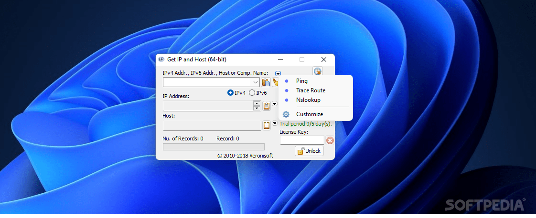Click the 'Trial period 0/5 day(s).' text

point(306,124)
